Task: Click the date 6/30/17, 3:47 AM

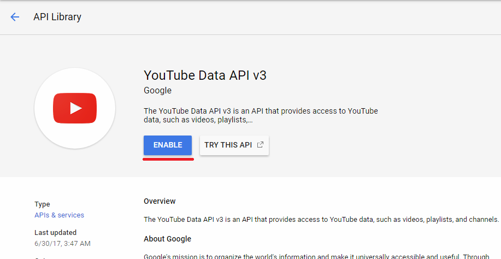Action: [63, 243]
